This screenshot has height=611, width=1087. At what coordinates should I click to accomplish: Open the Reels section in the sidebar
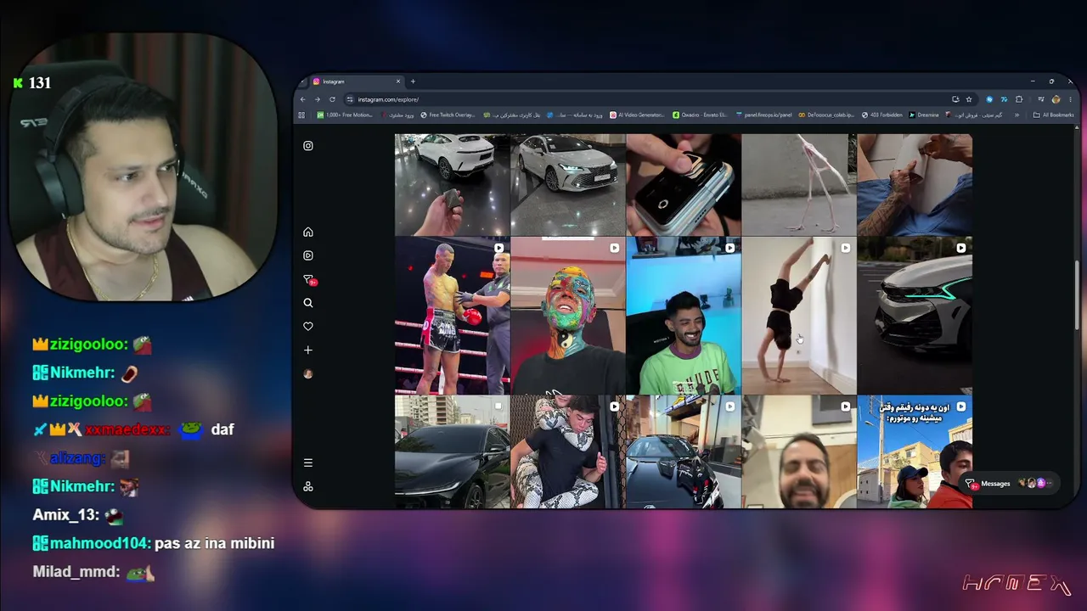pos(308,255)
